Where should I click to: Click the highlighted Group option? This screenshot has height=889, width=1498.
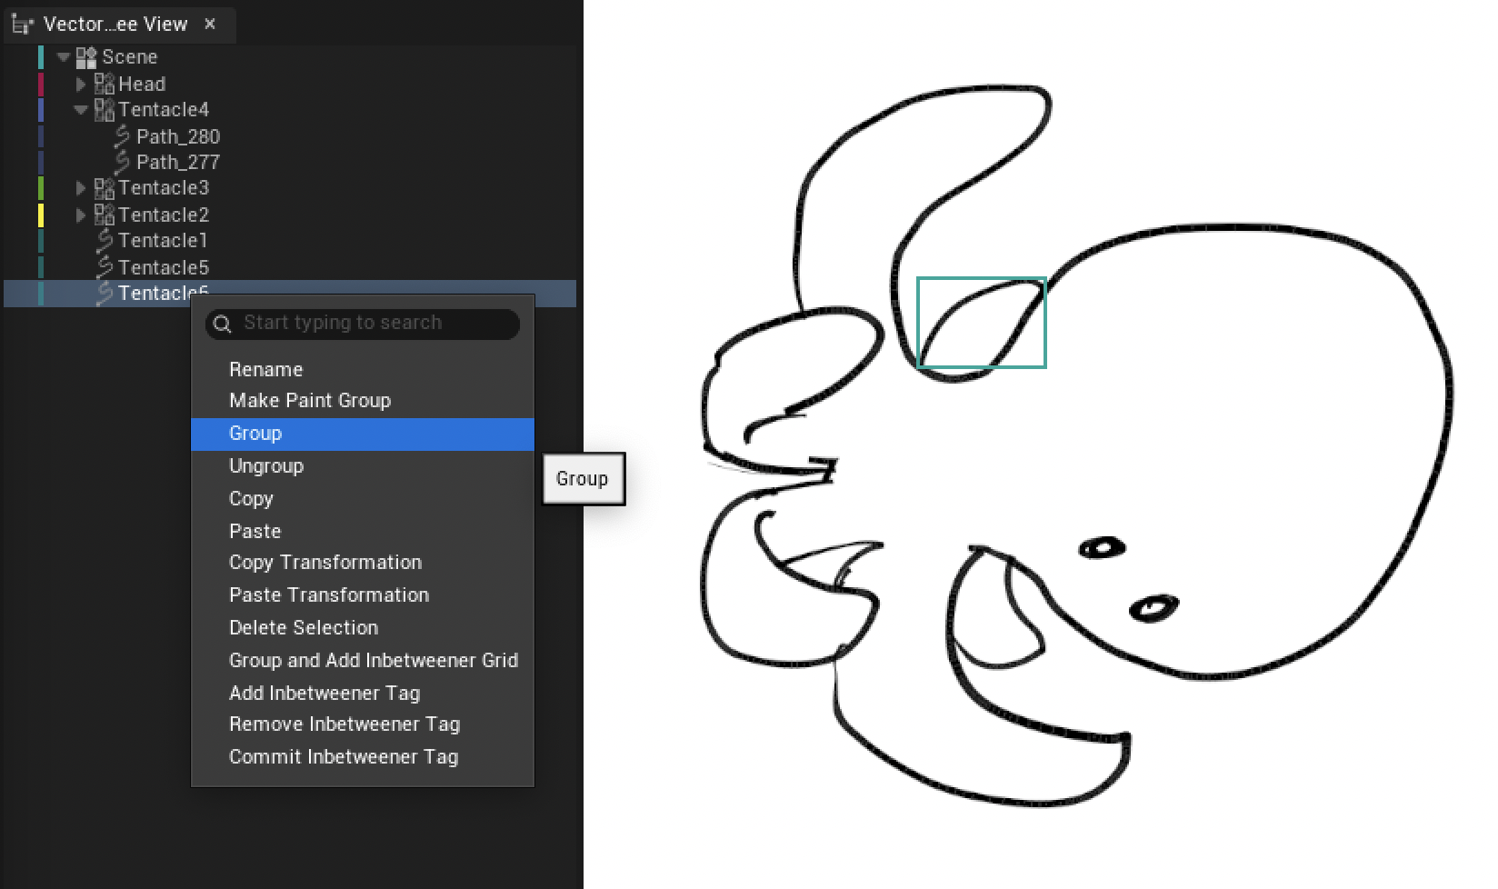(255, 434)
